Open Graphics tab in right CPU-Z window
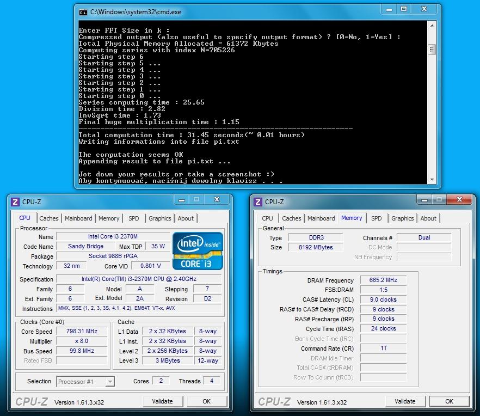 (x=403, y=218)
